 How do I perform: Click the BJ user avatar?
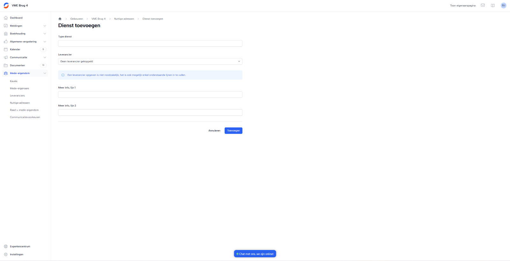pyautogui.click(x=503, y=5)
